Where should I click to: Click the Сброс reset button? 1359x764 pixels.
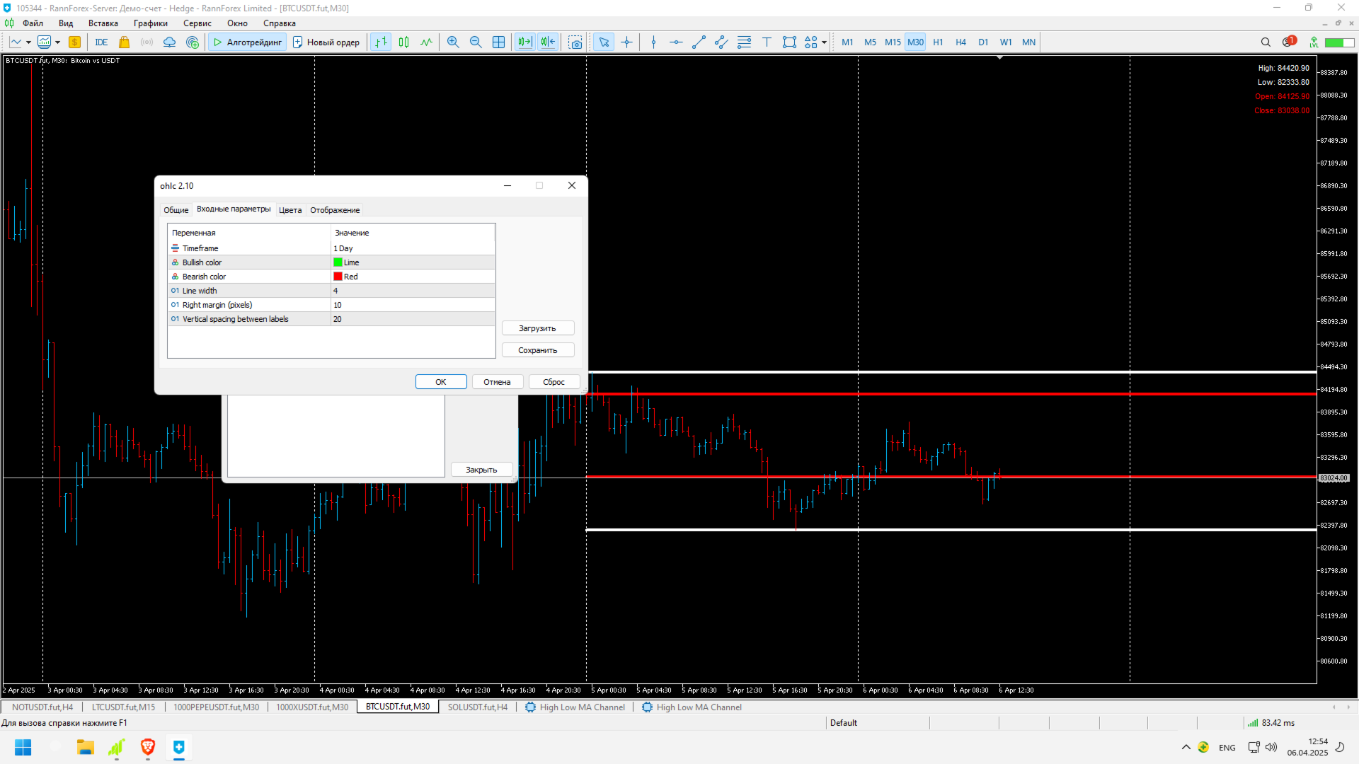click(x=554, y=382)
